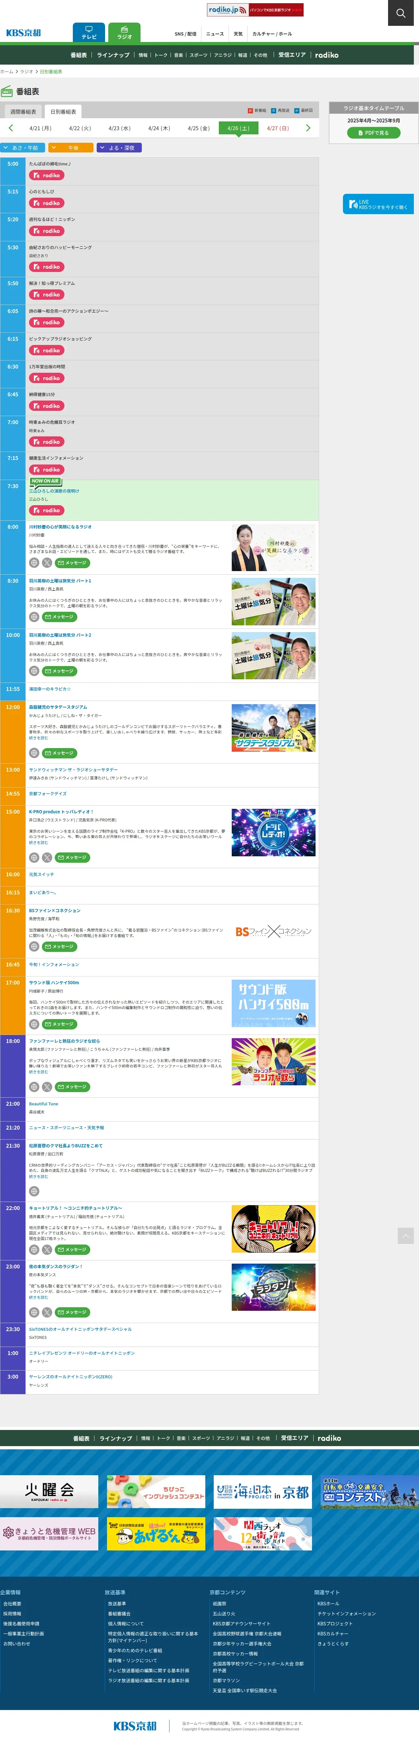Click the KBS京都 header logo
419x1742 pixels.
(x=24, y=32)
